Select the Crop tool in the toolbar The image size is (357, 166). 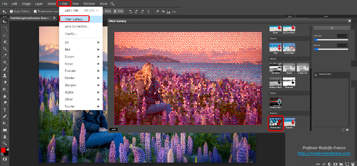[5, 49]
